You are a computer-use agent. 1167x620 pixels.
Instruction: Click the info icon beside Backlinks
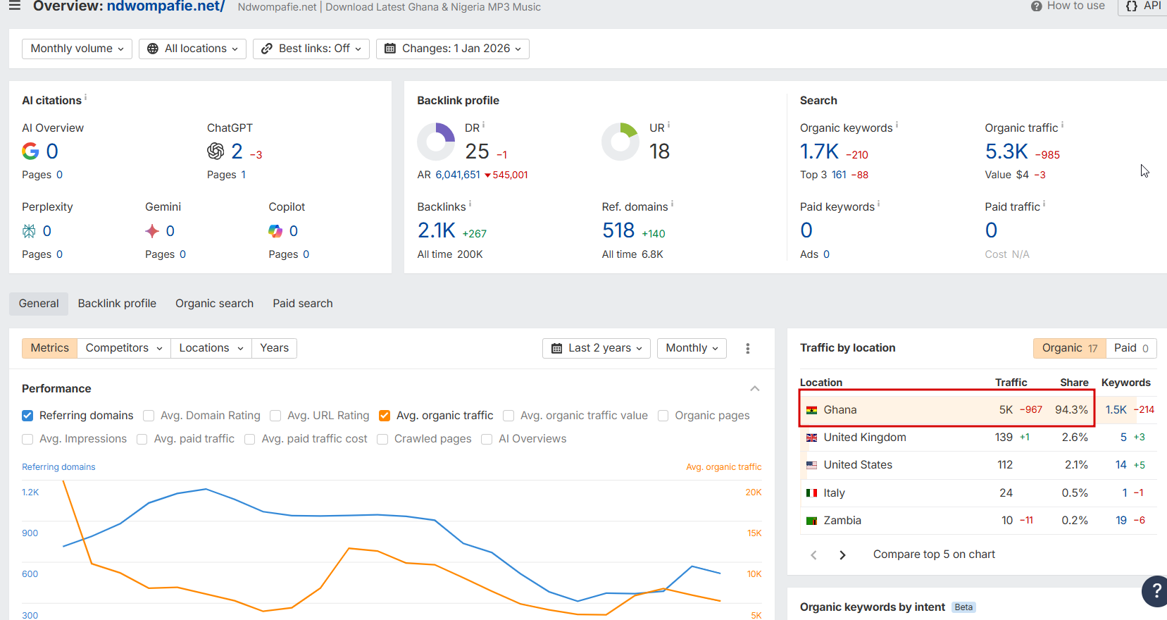click(470, 204)
